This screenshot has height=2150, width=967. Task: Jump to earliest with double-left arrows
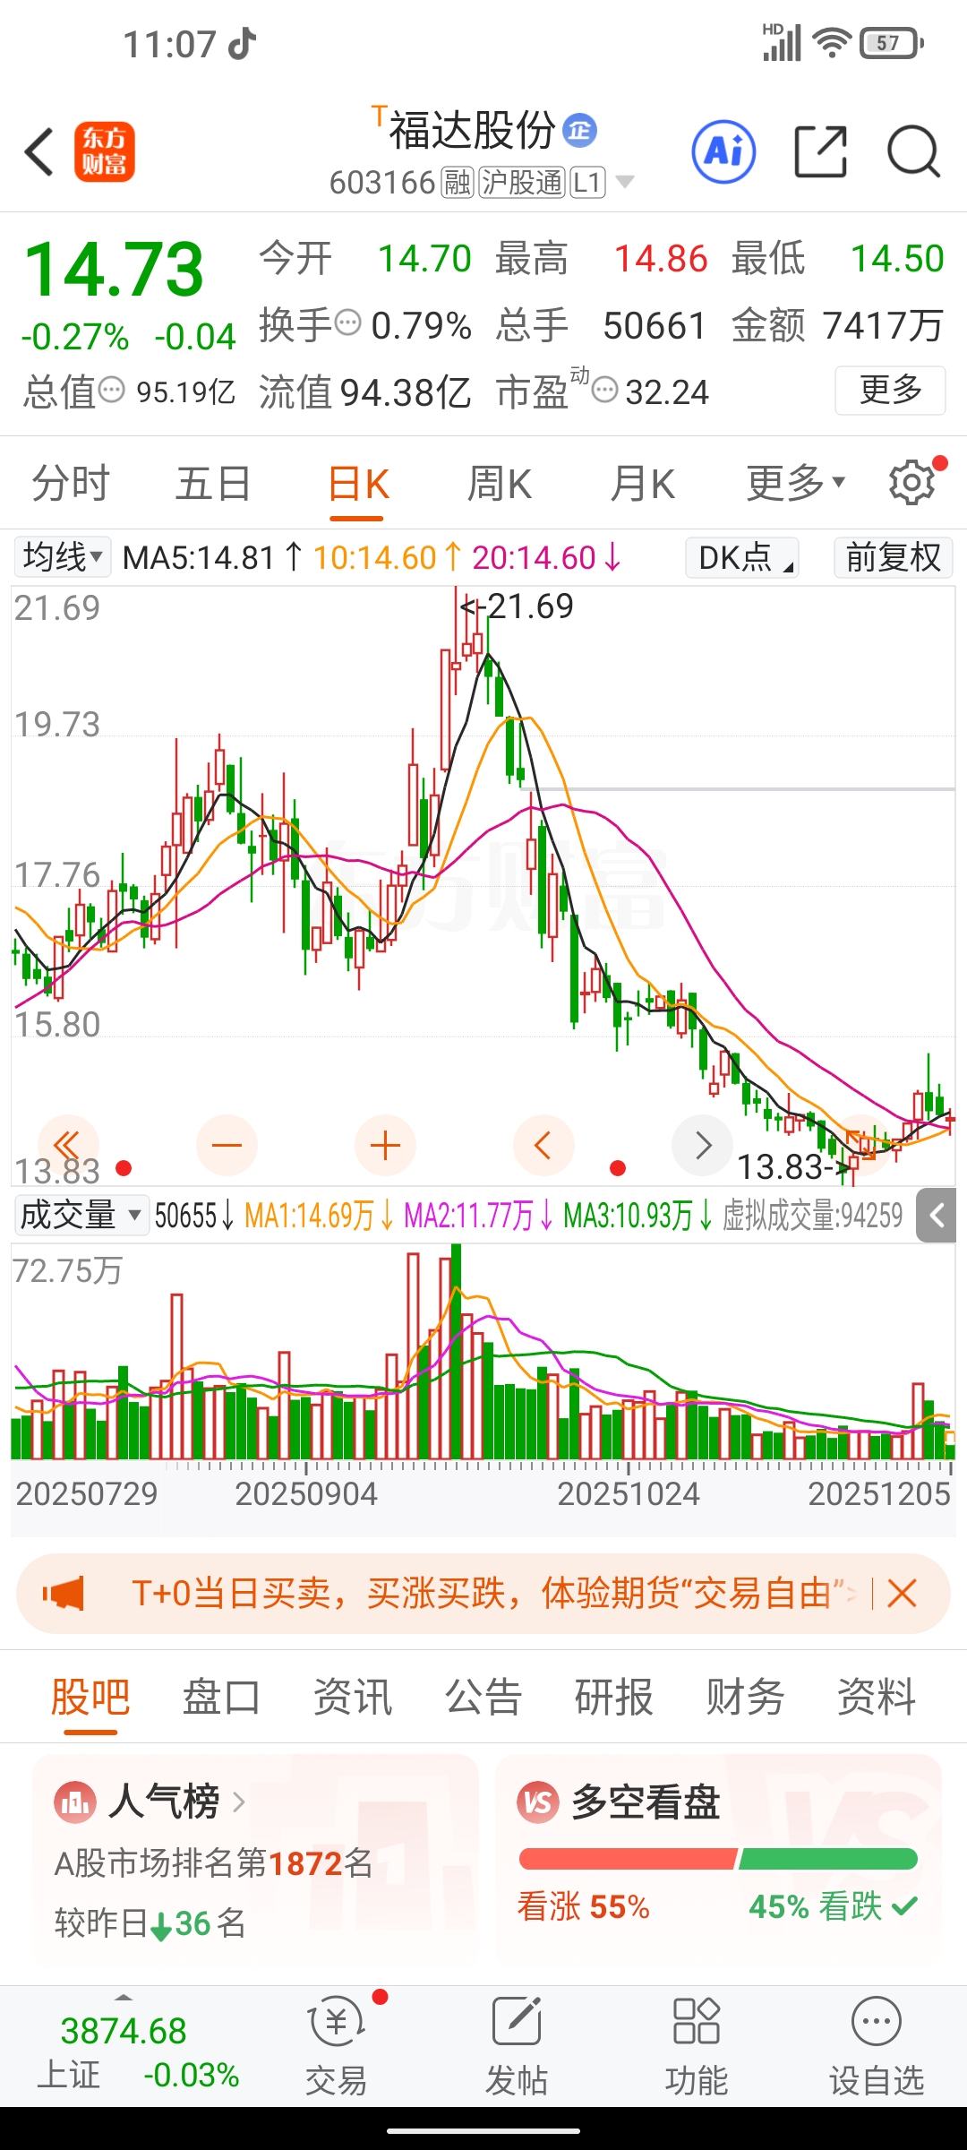66,1145
